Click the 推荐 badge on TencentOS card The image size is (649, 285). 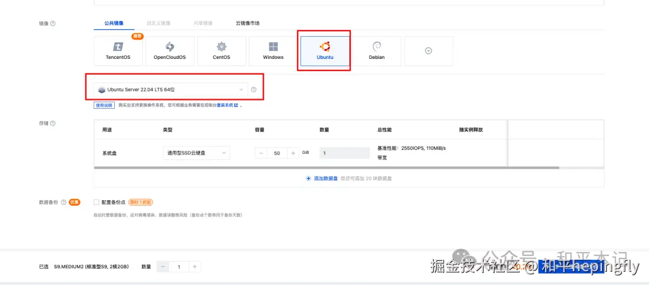[137, 37]
